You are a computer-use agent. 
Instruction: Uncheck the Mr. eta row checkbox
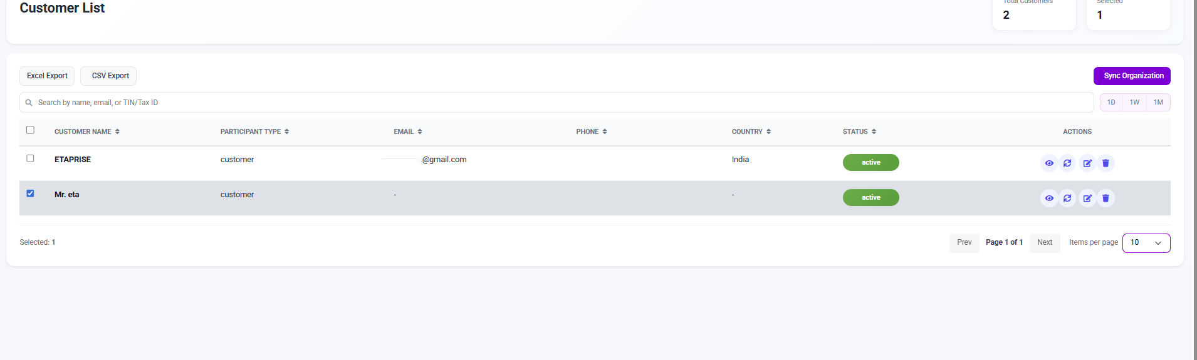pyautogui.click(x=30, y=193)
